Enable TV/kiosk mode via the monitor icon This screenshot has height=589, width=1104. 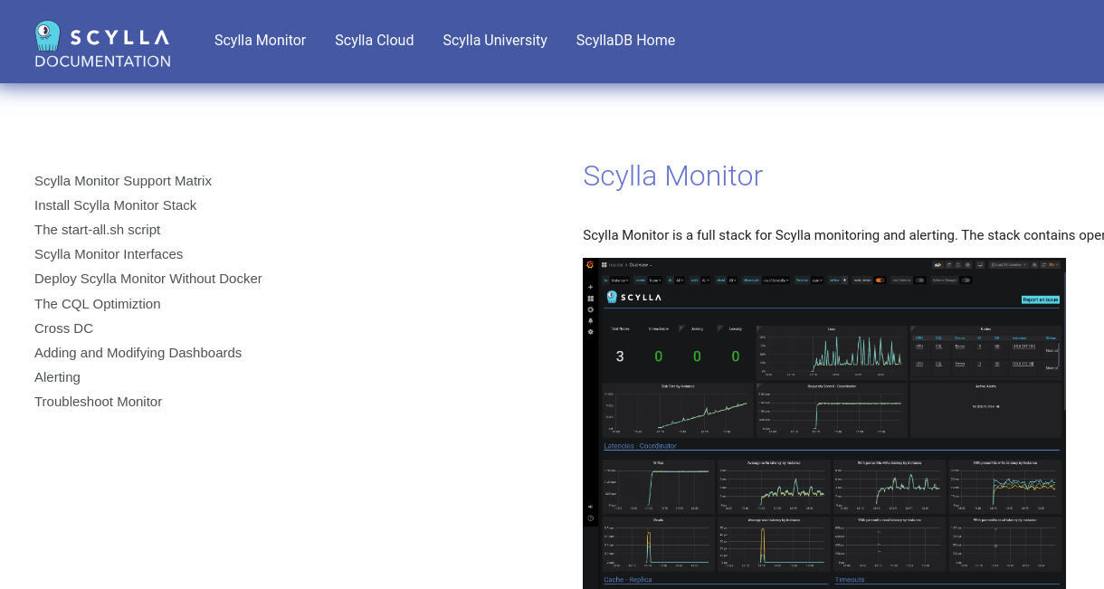tap(980, 266)
